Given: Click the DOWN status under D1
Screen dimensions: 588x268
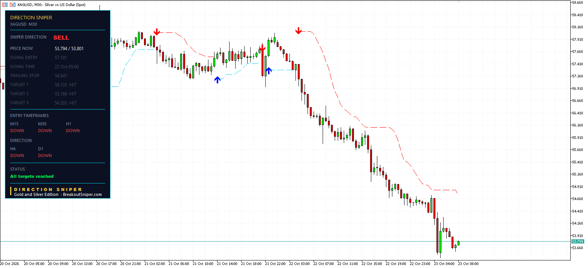Looking at the screenshot, I should point(45,156).
